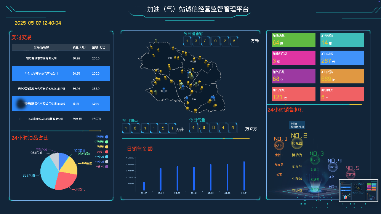This screenshot has width=381, height=214.
Task: Click the first digit box of 今日气量
Action: pos(194,128)
